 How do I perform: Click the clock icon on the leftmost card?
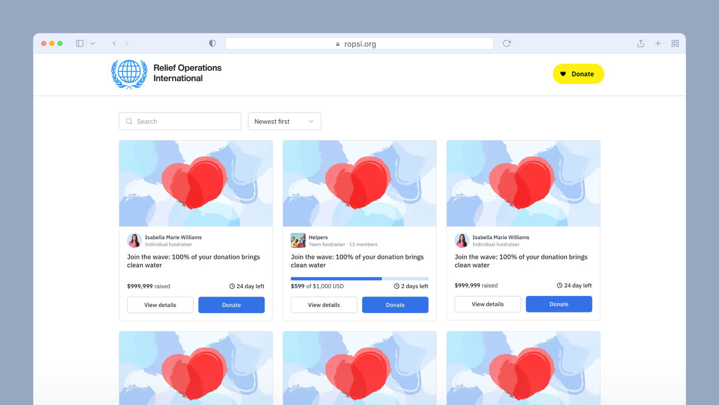232,286
